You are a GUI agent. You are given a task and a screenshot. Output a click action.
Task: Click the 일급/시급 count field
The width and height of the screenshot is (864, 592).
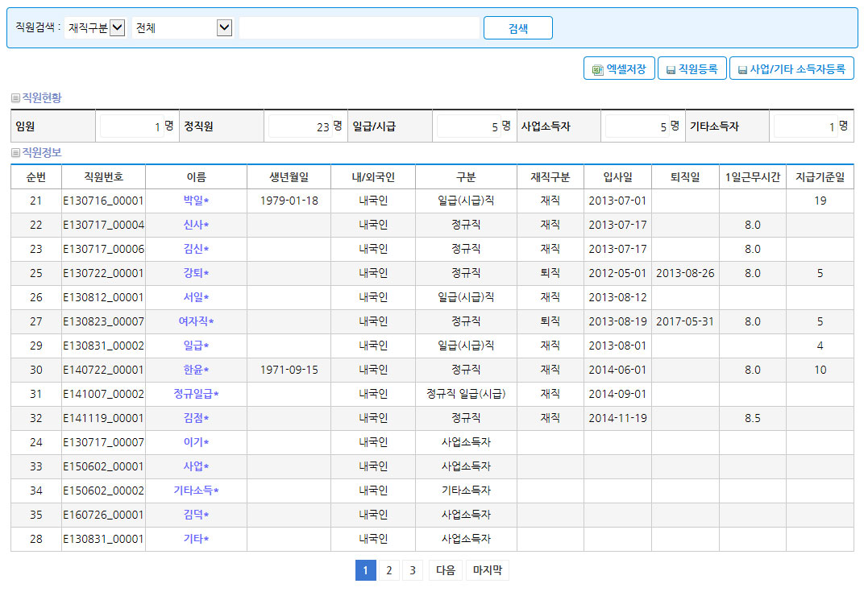469,126
